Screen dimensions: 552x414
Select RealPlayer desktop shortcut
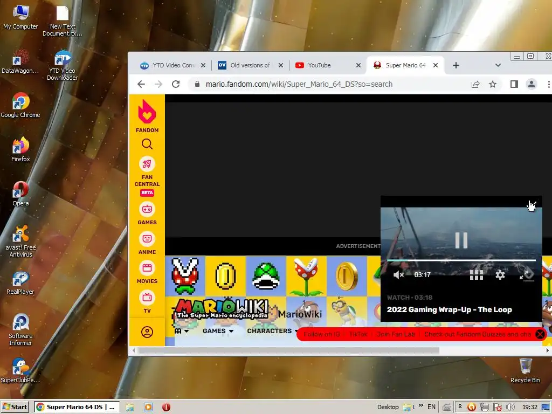[x=20, y=282]
